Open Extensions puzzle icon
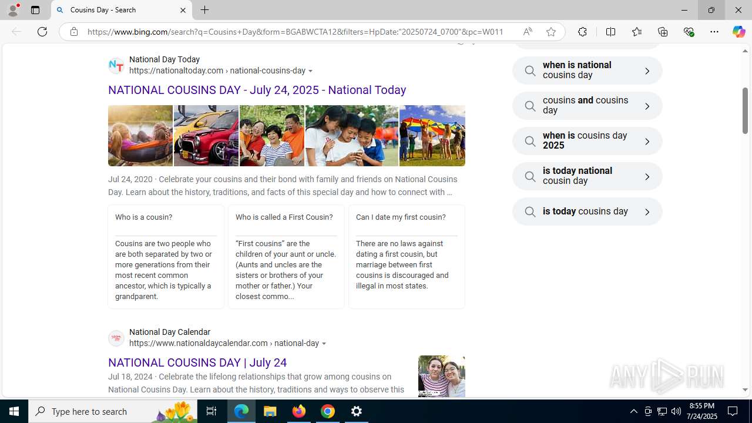This screenshot has width=752, height=423. click(582, 32)
